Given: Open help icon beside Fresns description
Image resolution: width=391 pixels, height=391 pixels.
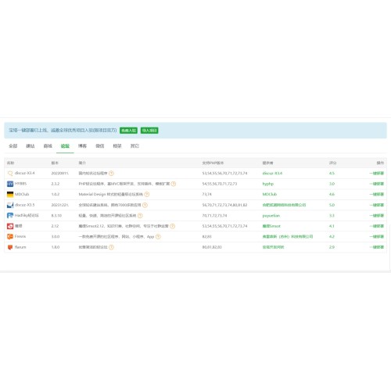Looking at the screenshot, I should click(158, 237).
